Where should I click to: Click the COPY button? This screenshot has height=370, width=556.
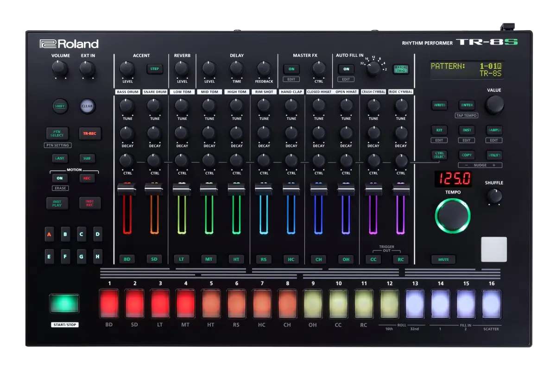(x=467, y=155)
